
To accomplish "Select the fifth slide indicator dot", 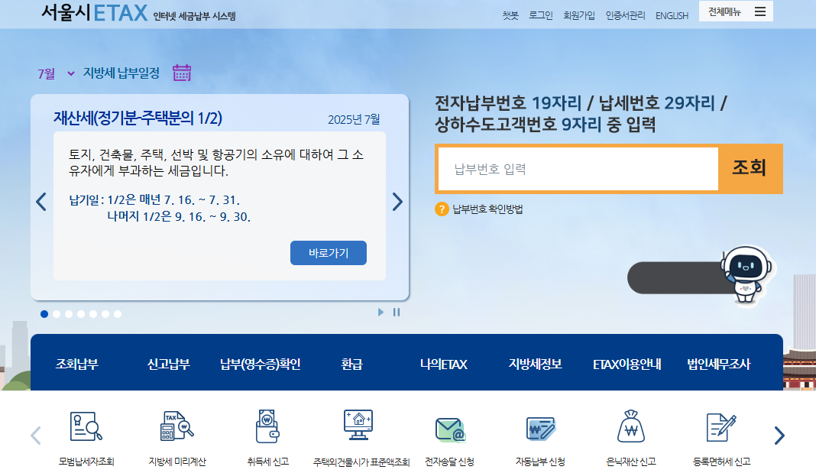I will click(93, 314).
